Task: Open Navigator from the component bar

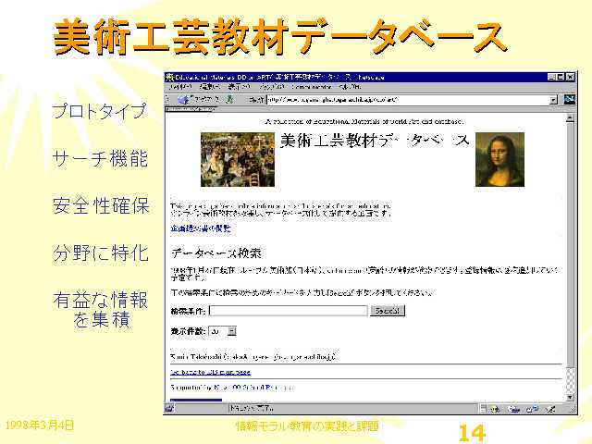Action: [496, 409]
